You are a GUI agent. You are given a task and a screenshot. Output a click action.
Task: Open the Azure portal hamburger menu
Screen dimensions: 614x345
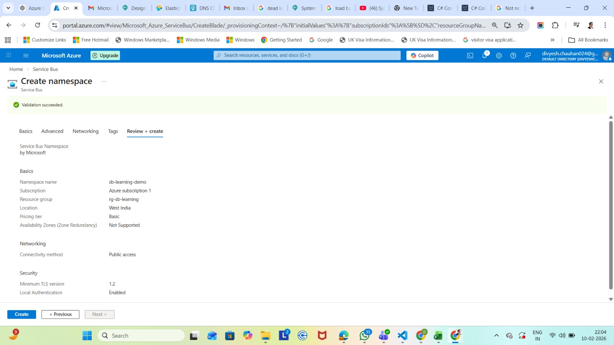tap(26, 56)
